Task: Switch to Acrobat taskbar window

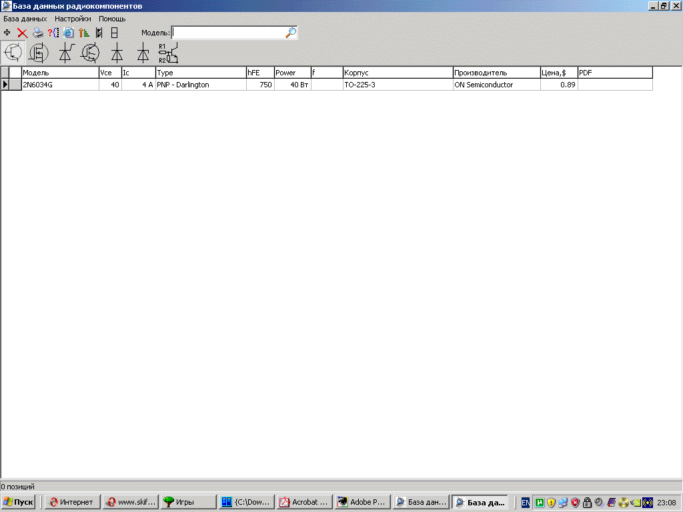Action: 304,502
